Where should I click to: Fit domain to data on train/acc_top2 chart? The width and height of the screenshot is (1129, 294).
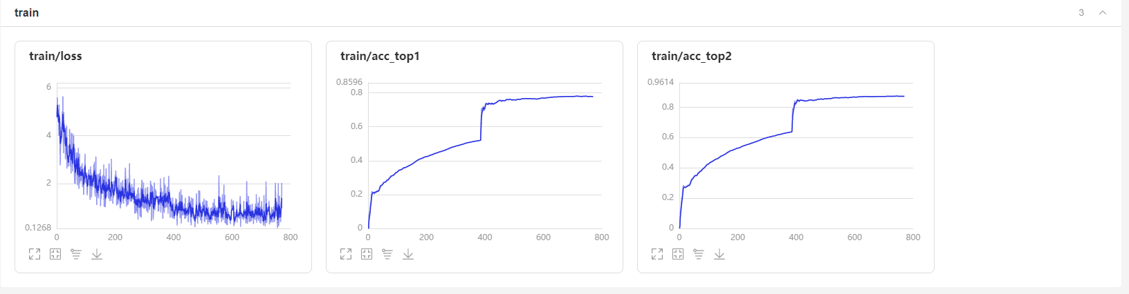tap(678, 254)
